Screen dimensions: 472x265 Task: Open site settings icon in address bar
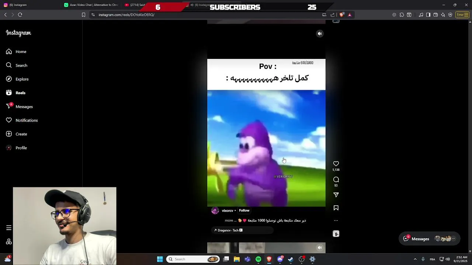(93, 15)
